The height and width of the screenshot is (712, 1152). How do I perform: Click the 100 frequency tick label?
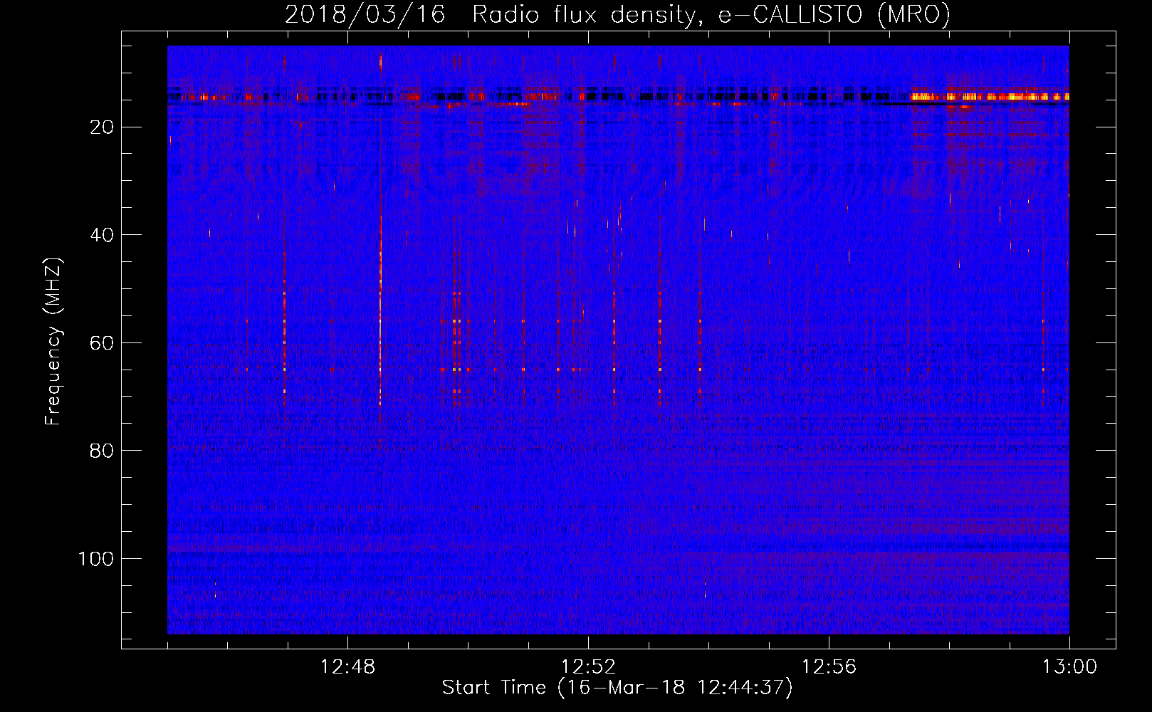pos(96,559)
